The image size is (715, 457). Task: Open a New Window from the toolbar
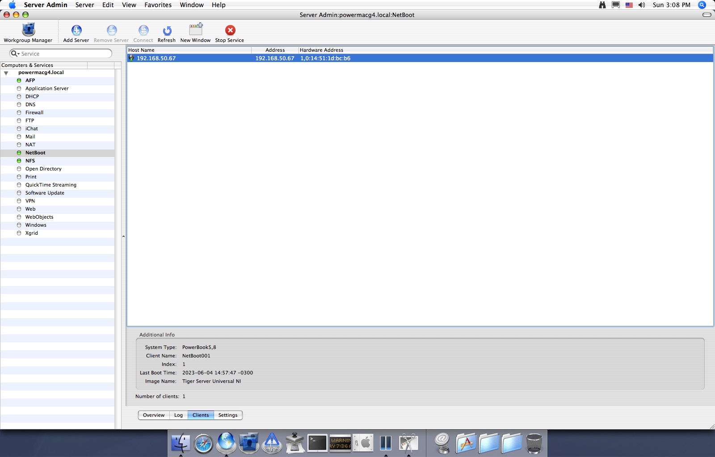coord(196,33)
